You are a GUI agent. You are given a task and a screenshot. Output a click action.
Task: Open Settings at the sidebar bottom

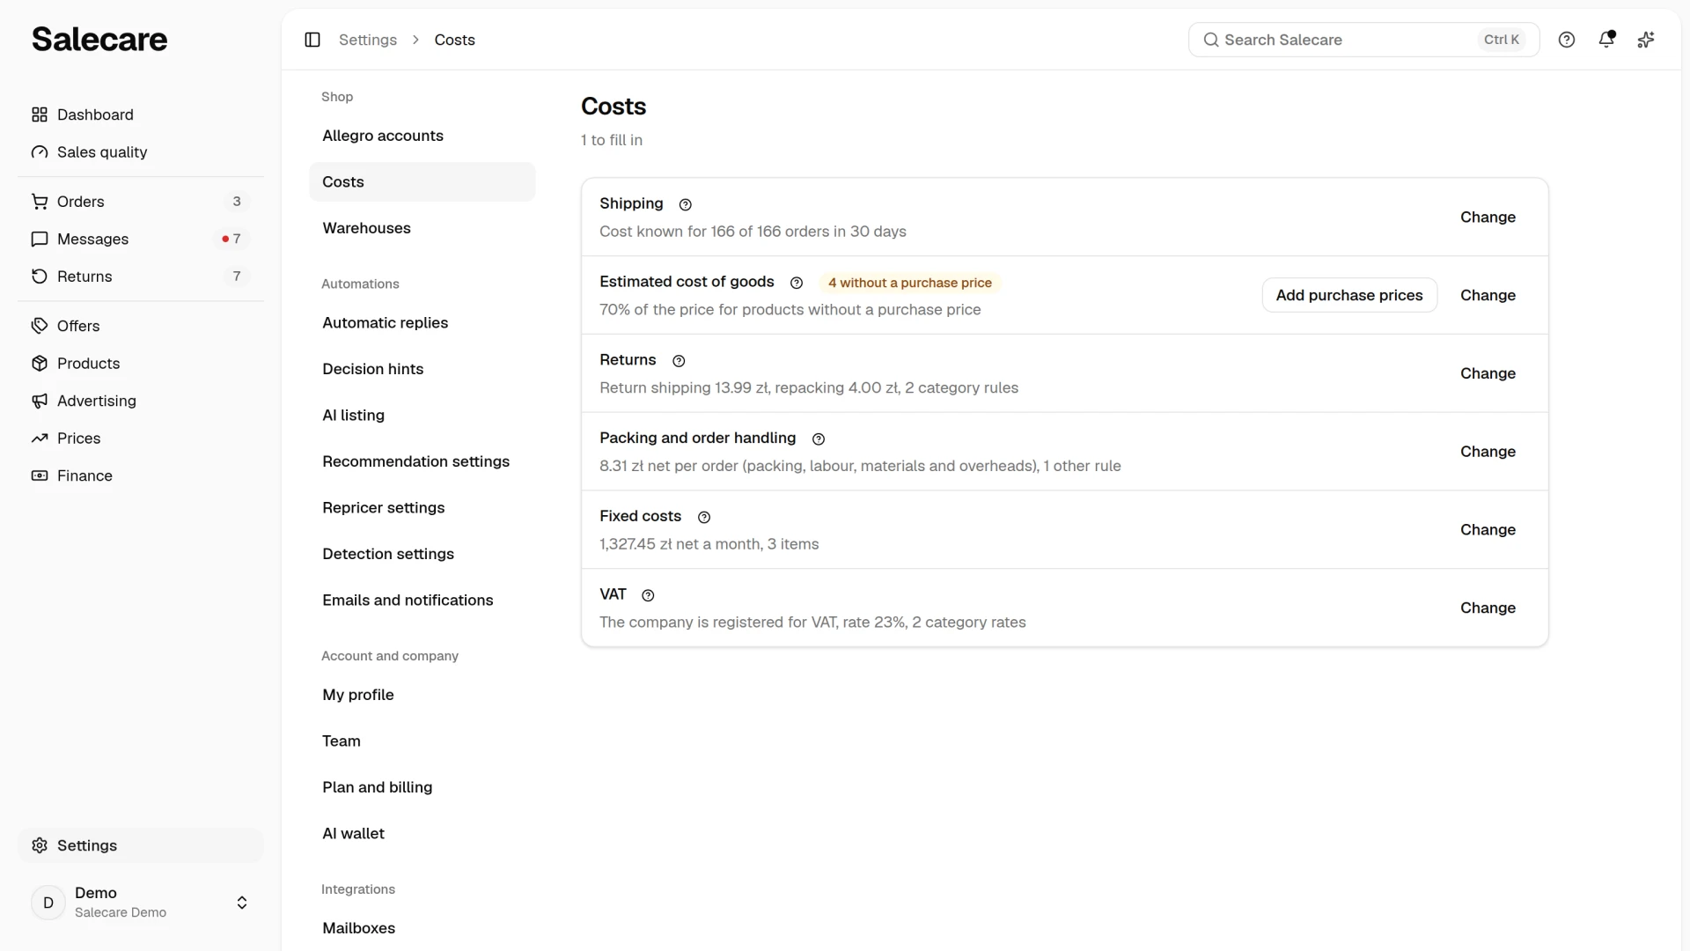point(141,845)
